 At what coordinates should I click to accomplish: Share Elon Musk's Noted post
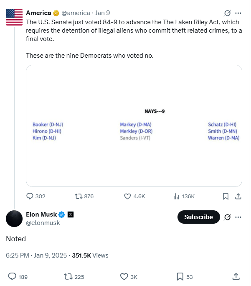(x=236, y=276)
